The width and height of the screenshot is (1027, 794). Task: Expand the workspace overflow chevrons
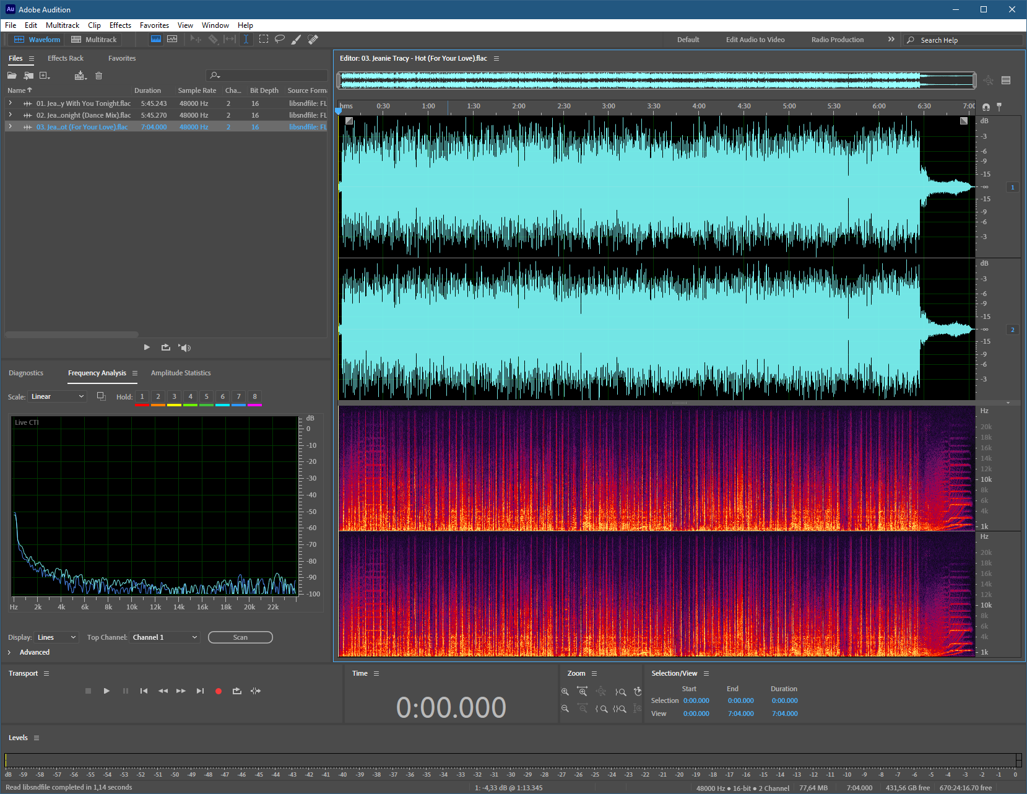tap(891, 39)
